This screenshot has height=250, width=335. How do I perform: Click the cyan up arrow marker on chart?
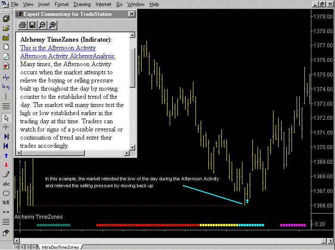click(x=248, y=201)
